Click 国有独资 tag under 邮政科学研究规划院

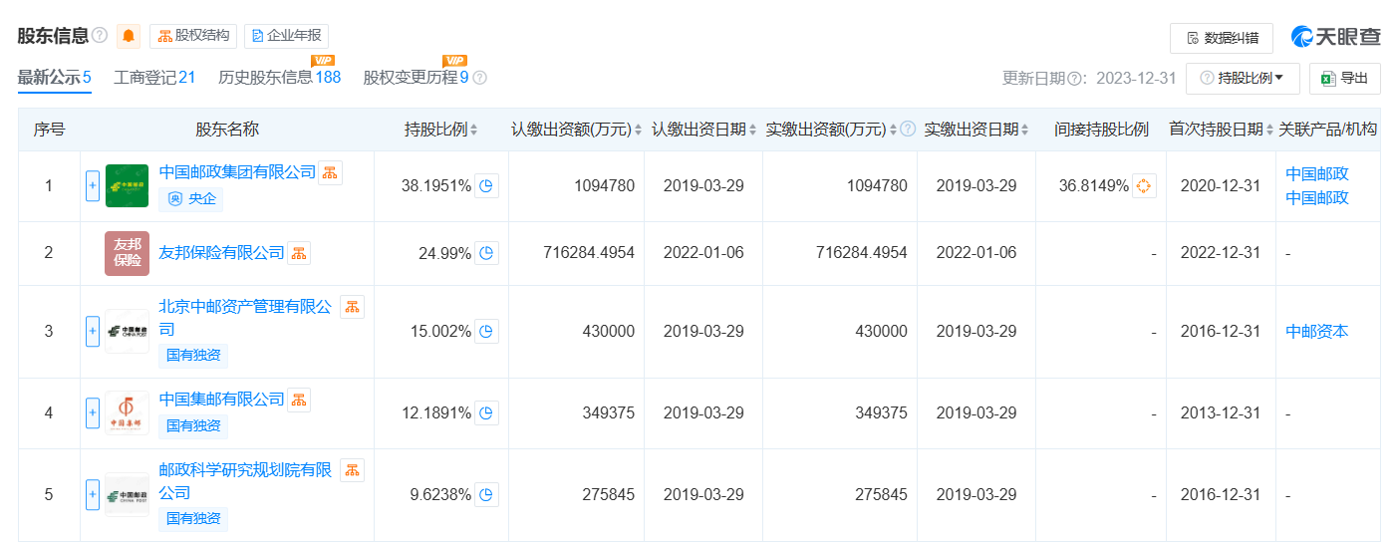tap(193, 518)
